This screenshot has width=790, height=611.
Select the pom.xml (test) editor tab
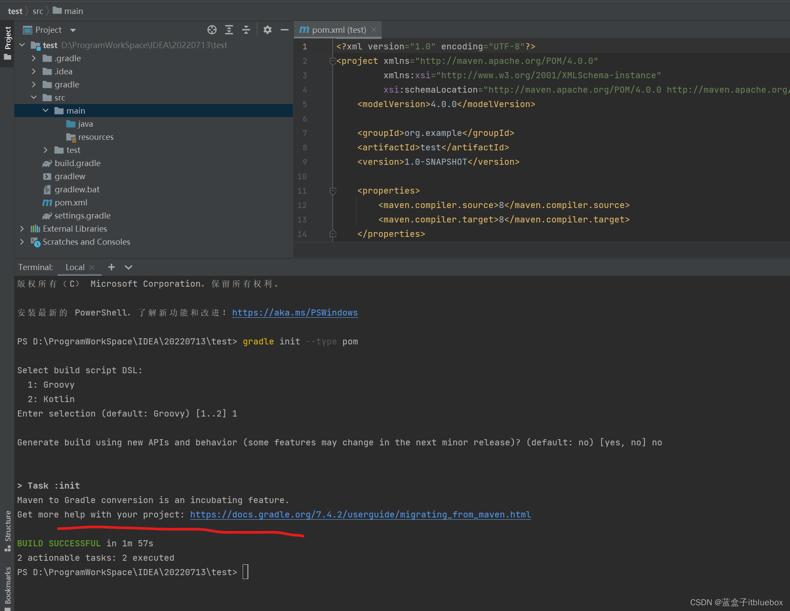pyautogui.click(x=338, y=30)
